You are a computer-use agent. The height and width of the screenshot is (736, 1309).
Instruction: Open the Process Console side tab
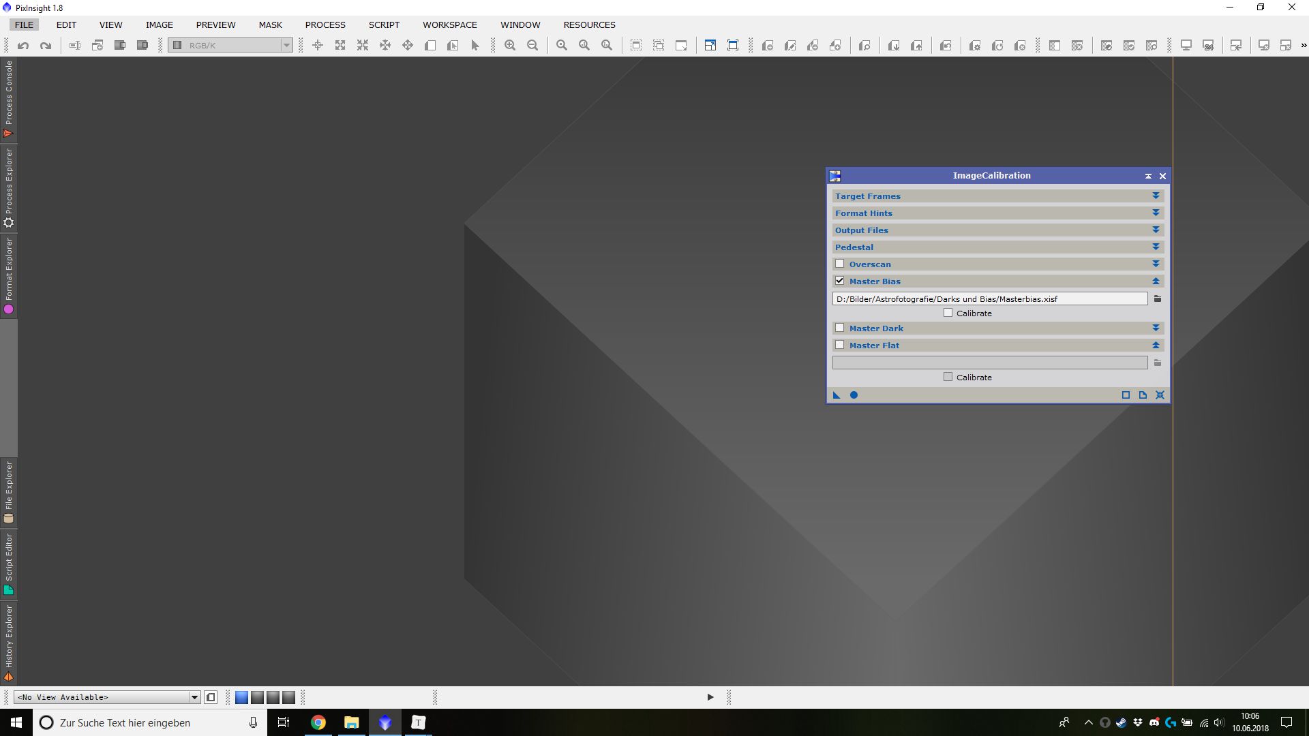point(9,99)
